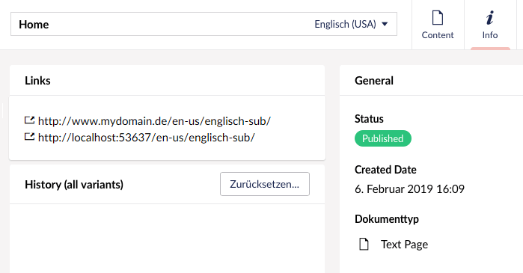
Task: Click the Status label
Action: 369,119
